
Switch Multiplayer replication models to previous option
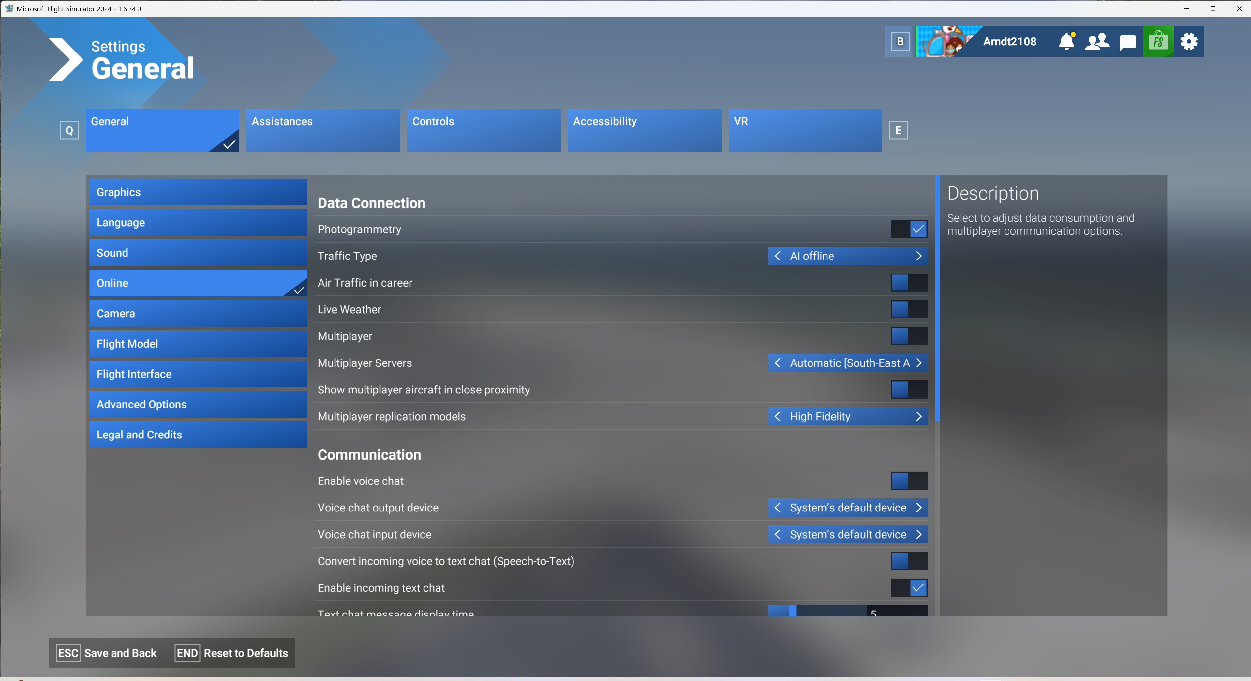click(778, 416)
